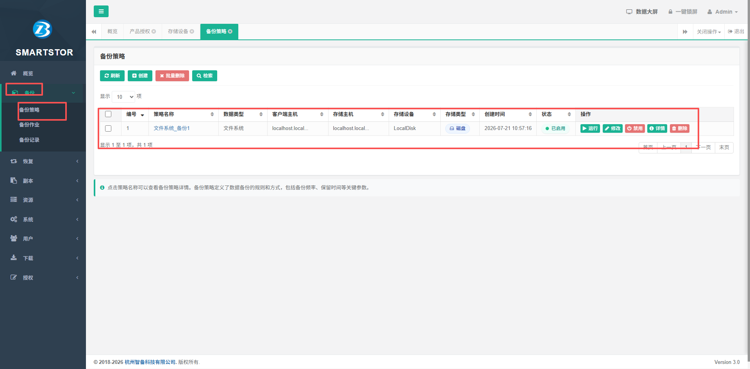The height and width of the screenshot is (369, 750).
Task: Check the row 1 policy checkbox
Action: click(108, 128)
